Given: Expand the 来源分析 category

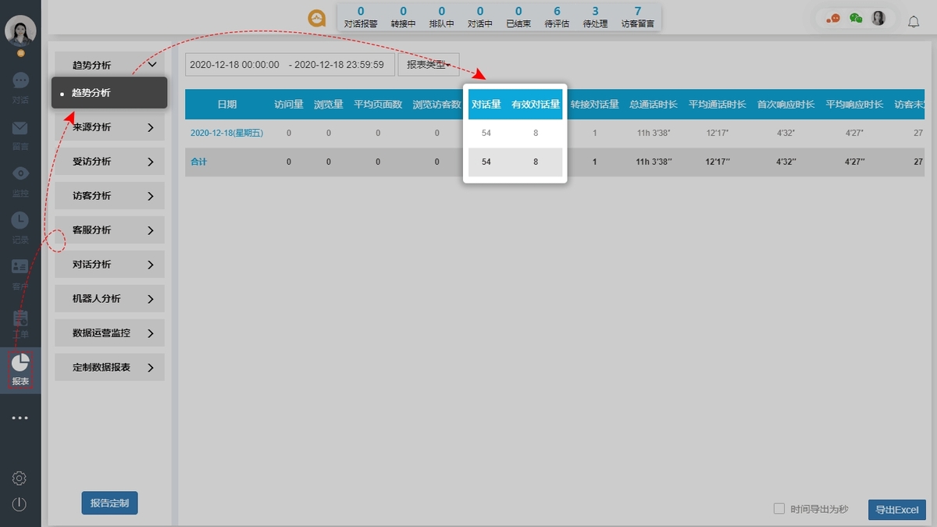Looking at the screenshot, I should pyautogui.click(x=109, y=127).
